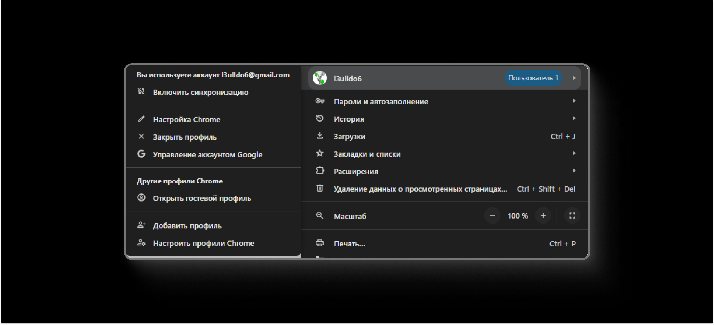Viewport: 714px width, 325px height.
Task: Click the История clock icon
Action: tap(320, 119)
